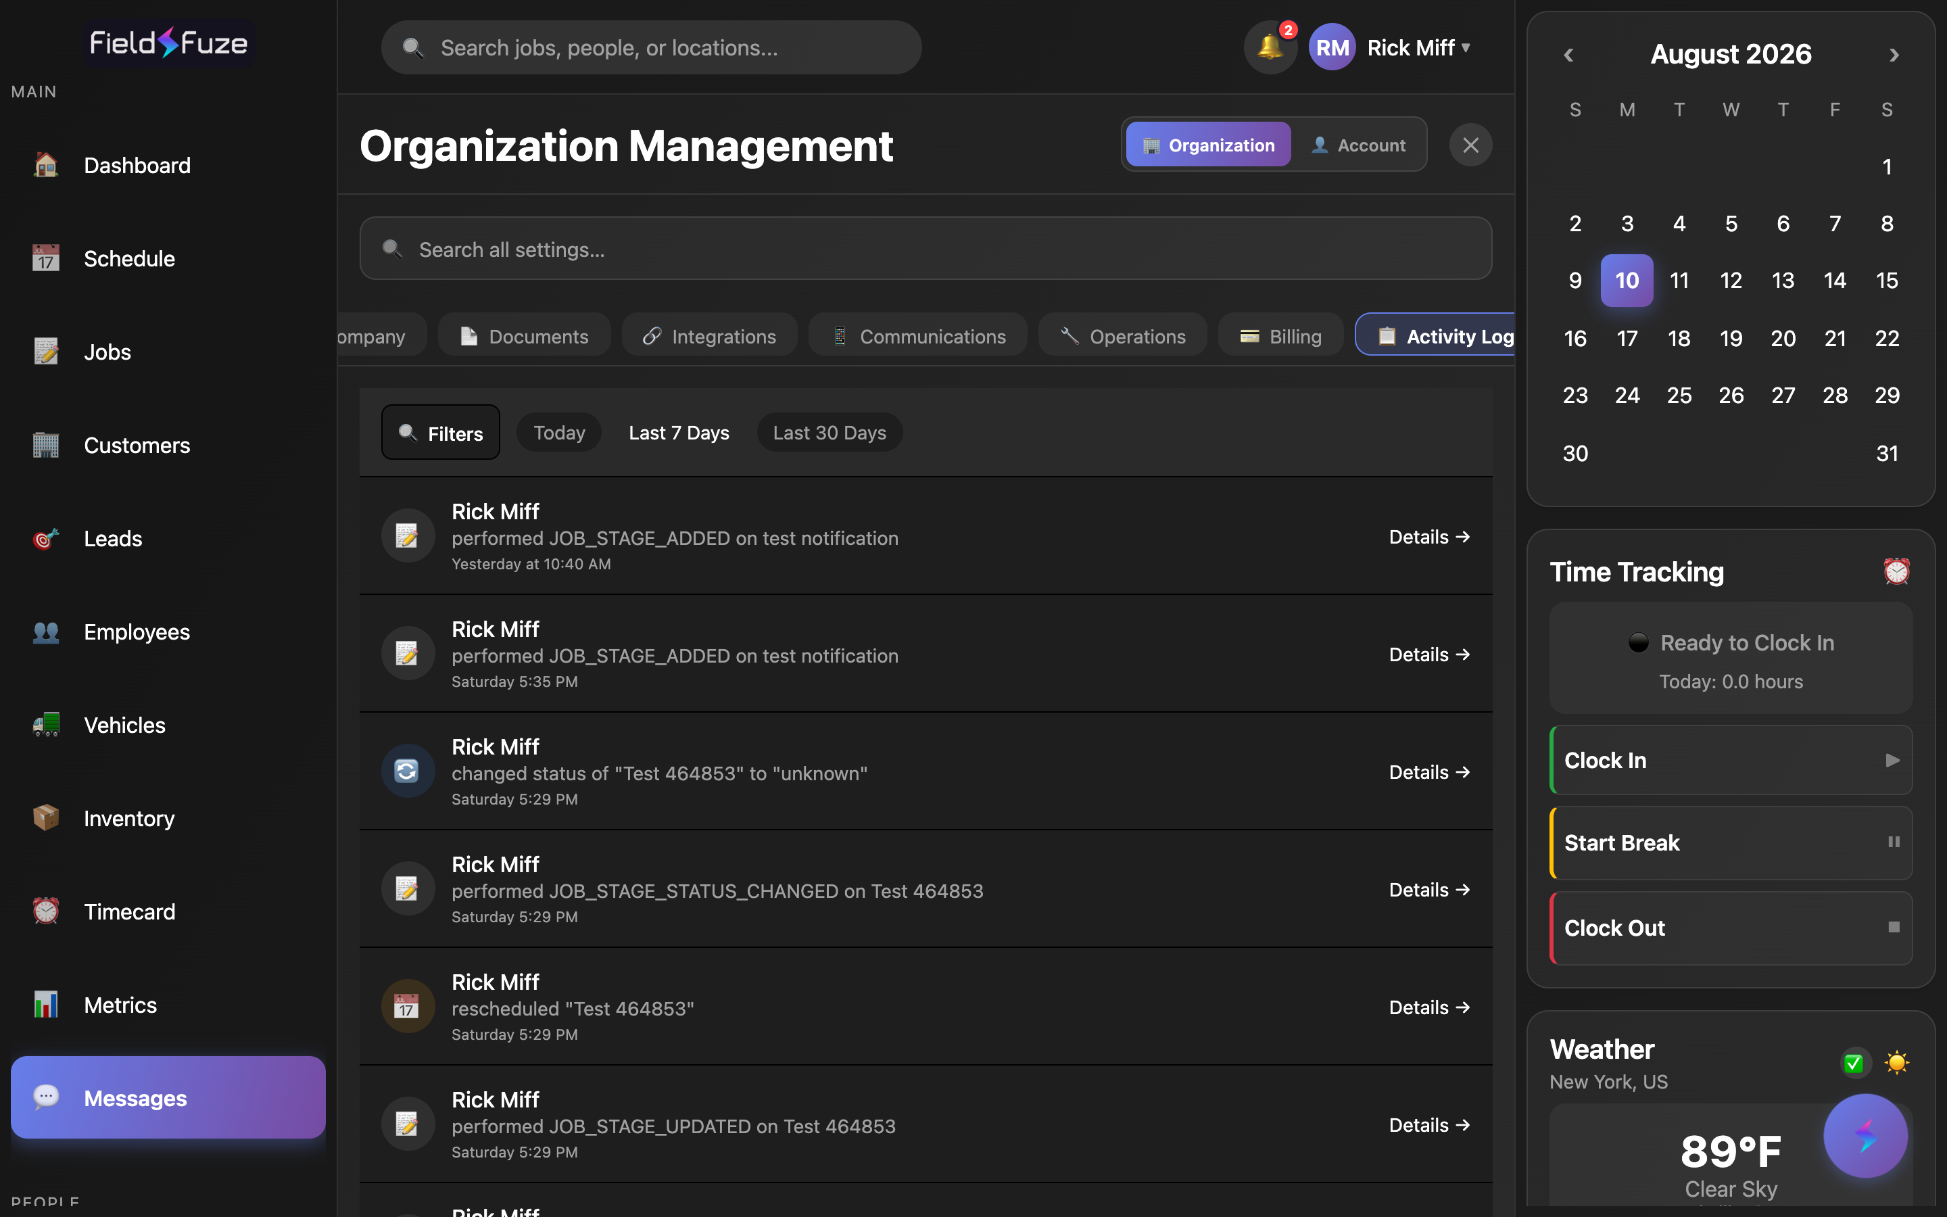This screenshot has width=1947, height=1217.
Task: Click the magnifier icon in settings search
Action: (x=392, y=249)
